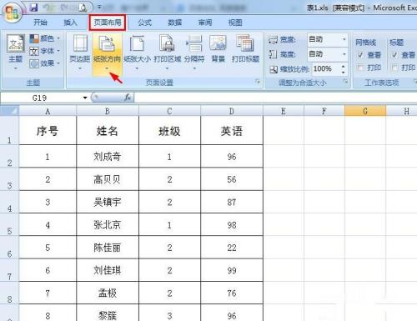Open the 字体 theme fonts button

coord(44,51)
